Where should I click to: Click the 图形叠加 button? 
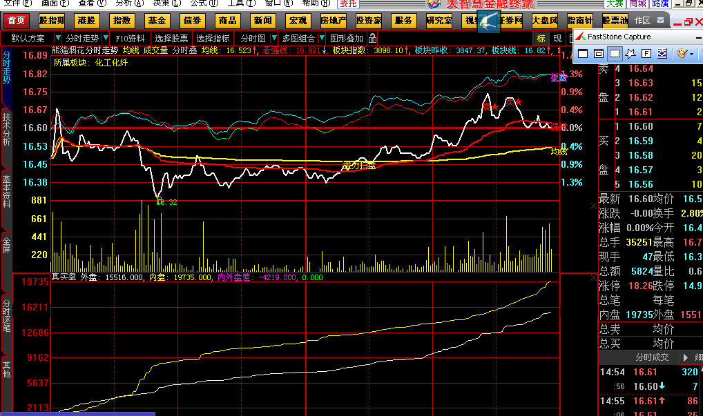(346, 39)
